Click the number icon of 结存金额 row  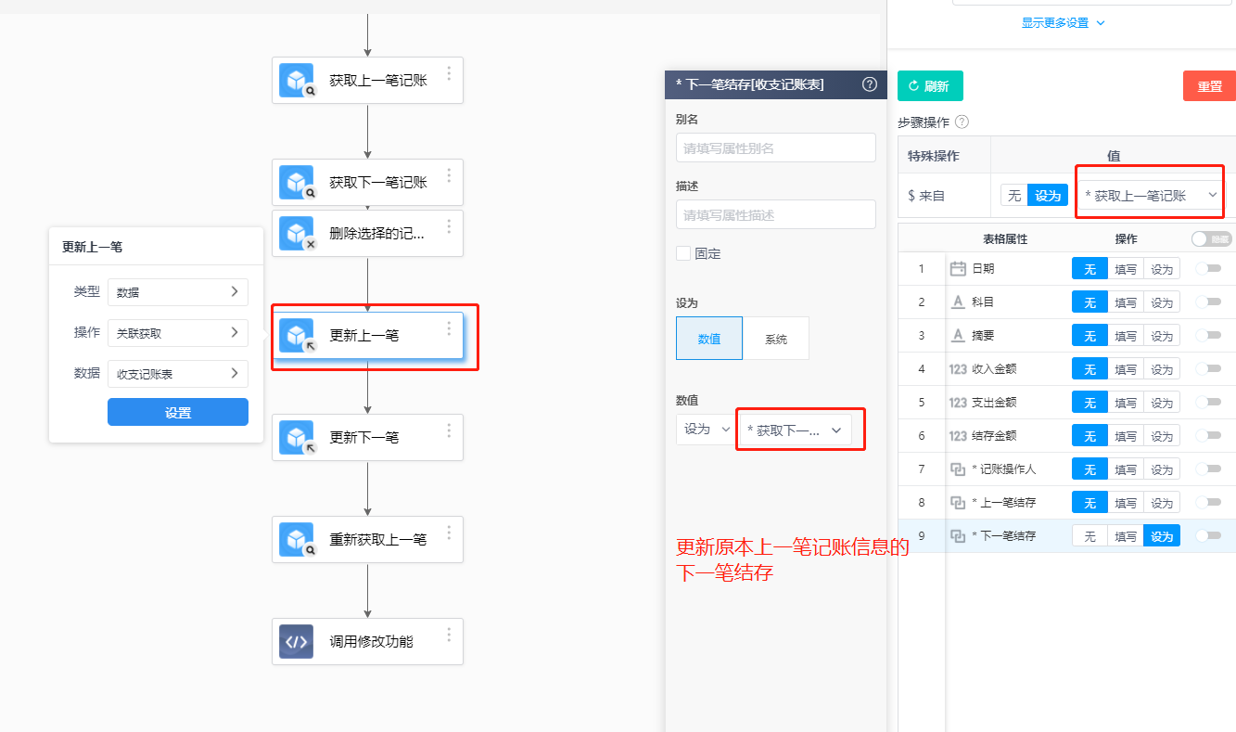[959, 436]
